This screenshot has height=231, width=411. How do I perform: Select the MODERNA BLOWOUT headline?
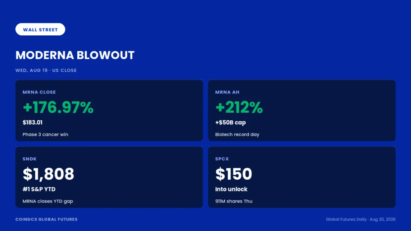(75, 55)
